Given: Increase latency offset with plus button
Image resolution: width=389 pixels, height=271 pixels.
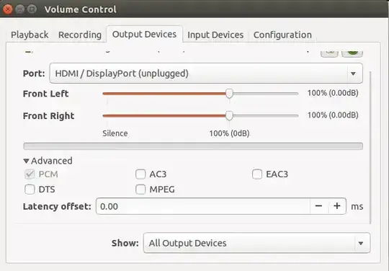Looking at the screenshot, I should coord(337,206).
